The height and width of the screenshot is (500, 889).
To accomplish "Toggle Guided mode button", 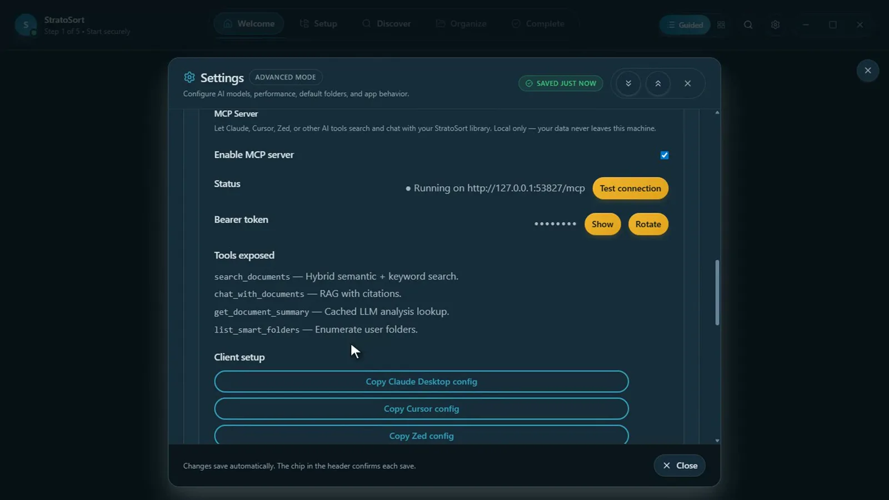I will (685, 25).
